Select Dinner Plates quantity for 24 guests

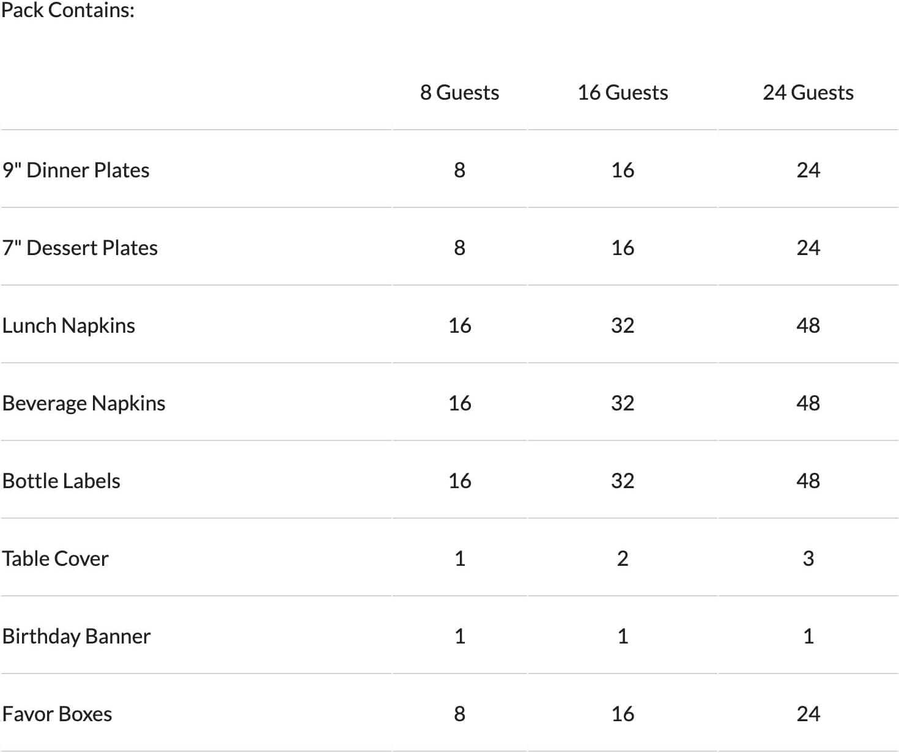pyautogui.click(x=808, y=170)
